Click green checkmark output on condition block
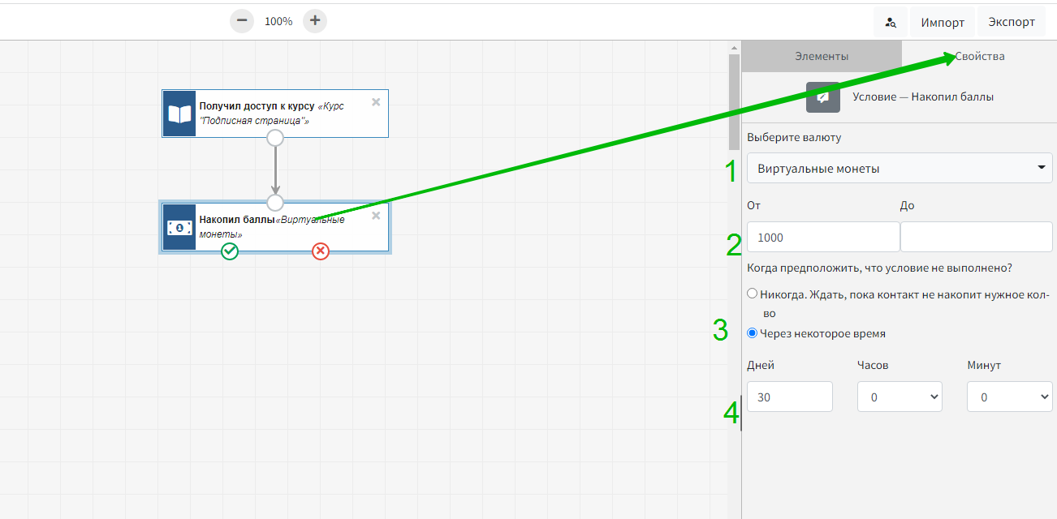 coord(230,251)
